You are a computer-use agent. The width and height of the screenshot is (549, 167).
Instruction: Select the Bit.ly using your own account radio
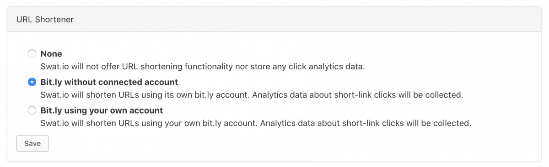point(32,110)
